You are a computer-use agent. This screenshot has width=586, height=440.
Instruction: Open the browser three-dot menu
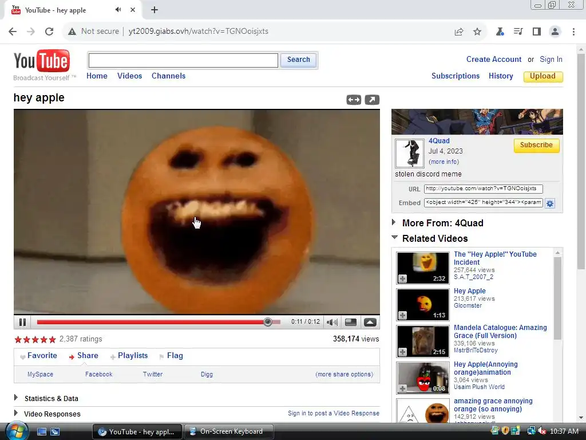point(573,32)
